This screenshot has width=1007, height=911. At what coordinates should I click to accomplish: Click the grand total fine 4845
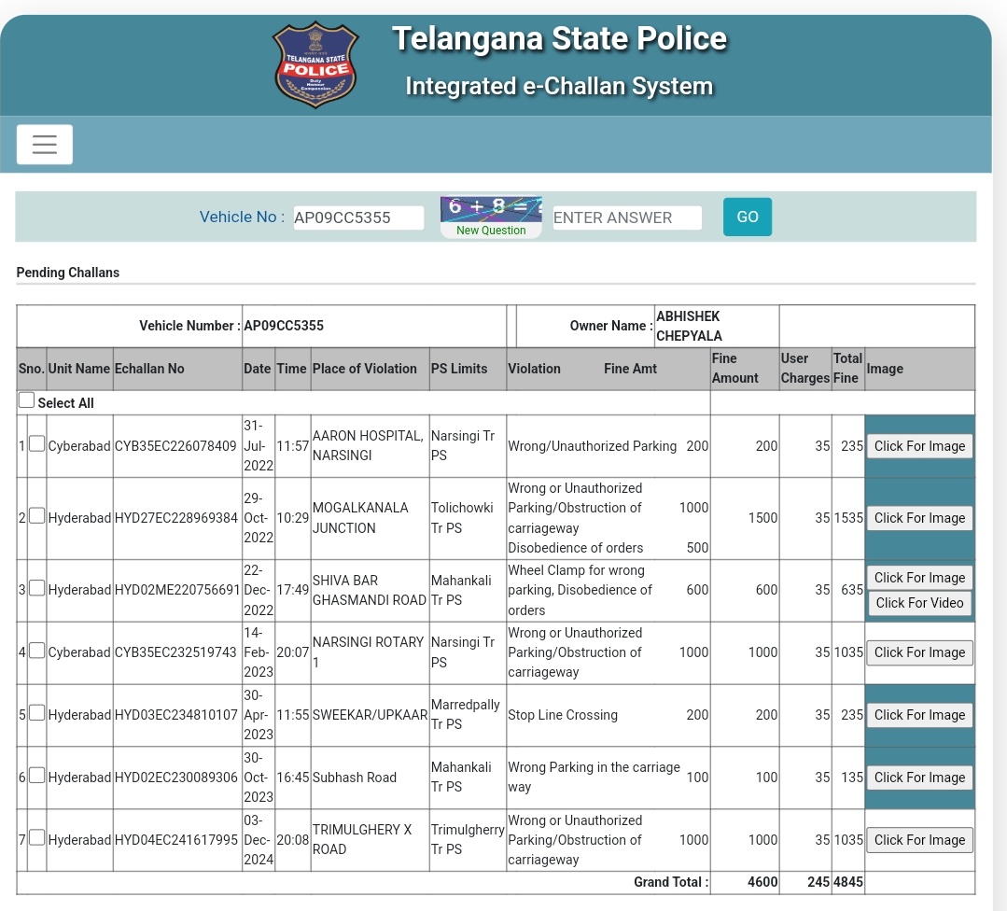tap(847, 882)
